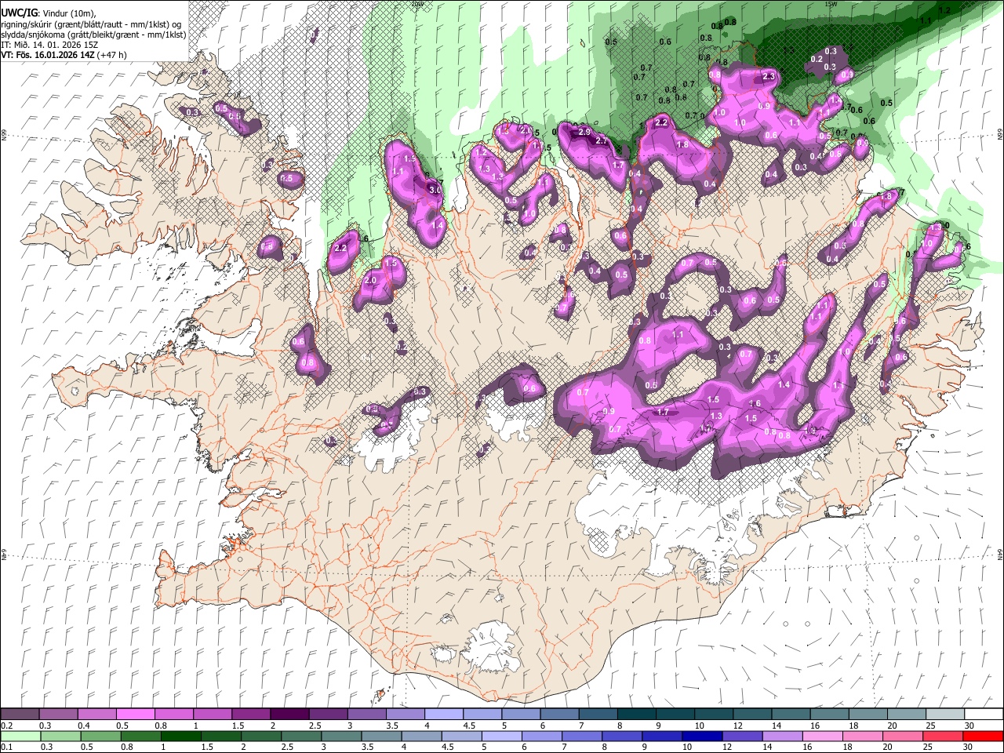Select the lilac 14 swatch in lower scale
1004x753 pixels.
(782, 736)
